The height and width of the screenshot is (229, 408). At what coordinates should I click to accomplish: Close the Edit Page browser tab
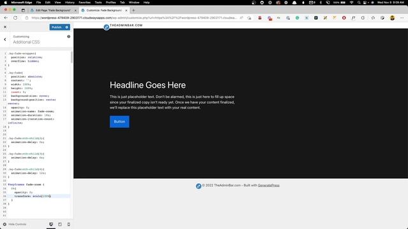[75, 10]
